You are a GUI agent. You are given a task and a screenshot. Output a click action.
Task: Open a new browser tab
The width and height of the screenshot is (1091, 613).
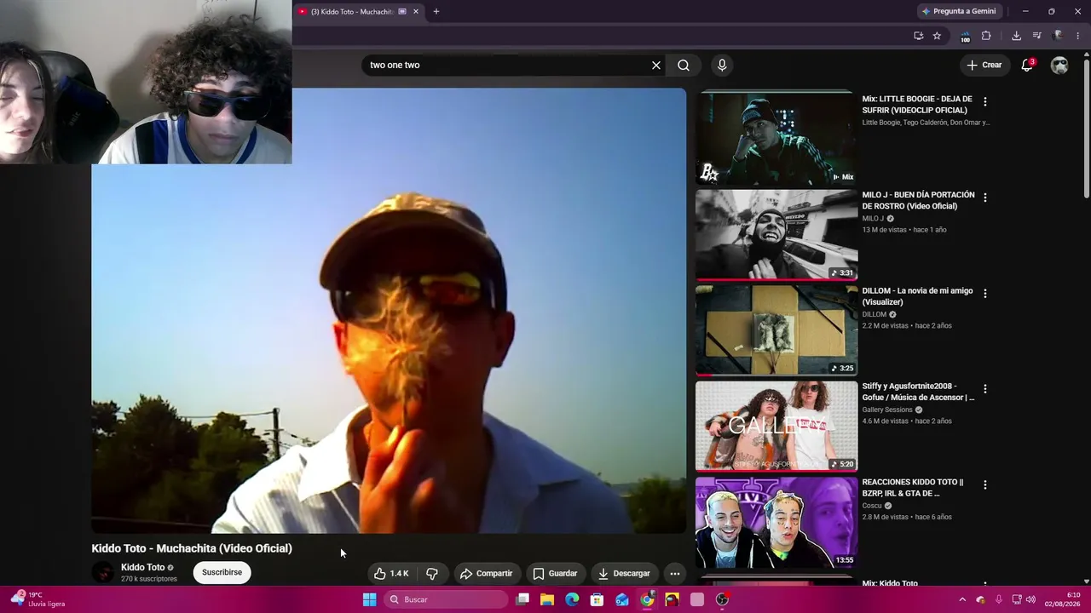click(436, 12)
